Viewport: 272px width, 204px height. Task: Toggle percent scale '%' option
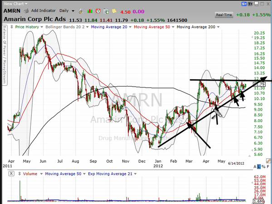pyautogui.click(x=267, y=167)
